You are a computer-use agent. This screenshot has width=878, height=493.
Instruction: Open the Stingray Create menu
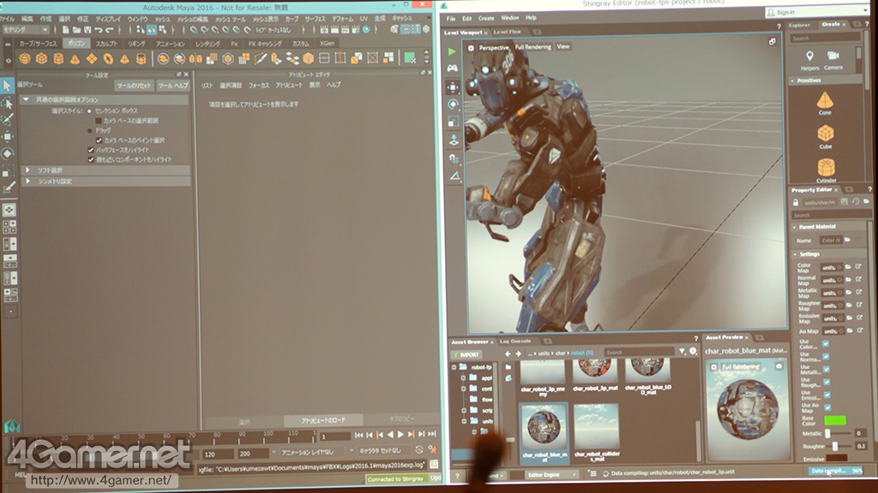(486, 18)
